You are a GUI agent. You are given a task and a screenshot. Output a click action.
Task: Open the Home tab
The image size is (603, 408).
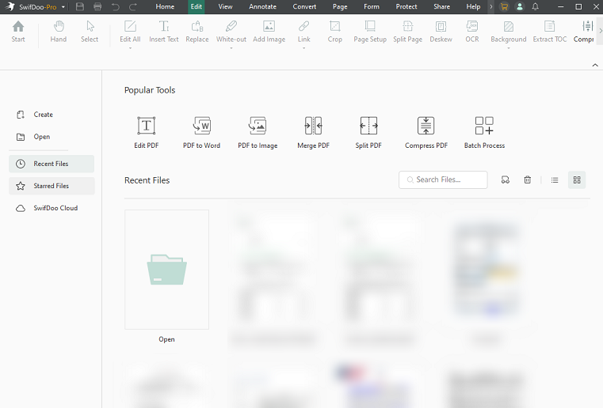(165, 6)
